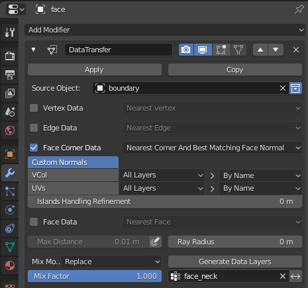Image resolution: width=308 pixels, height=288 pixels.
Task: Switch to the Physics properties tab icon
Action: pos(10,210)
